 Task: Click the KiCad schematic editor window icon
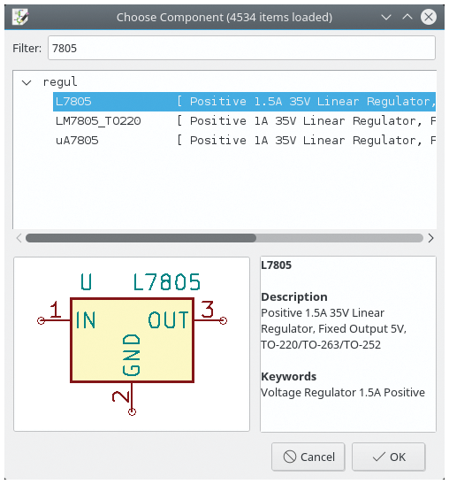tap(20, 17)
